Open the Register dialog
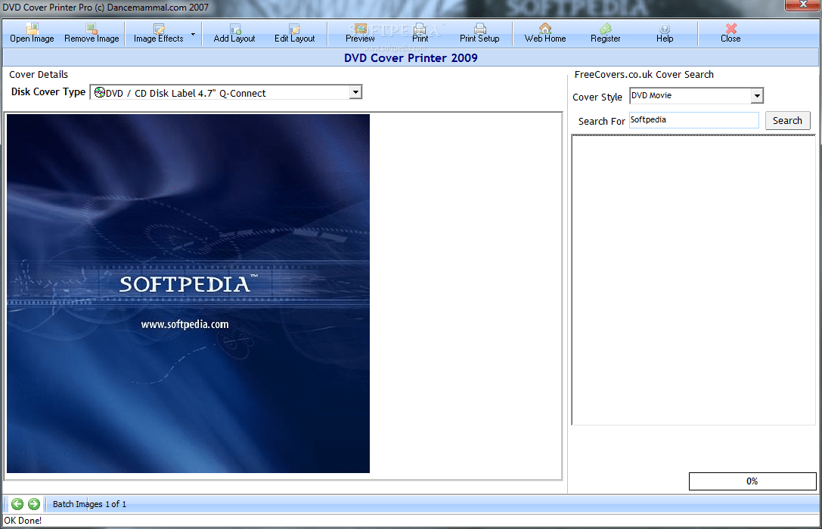 [605, 32]
